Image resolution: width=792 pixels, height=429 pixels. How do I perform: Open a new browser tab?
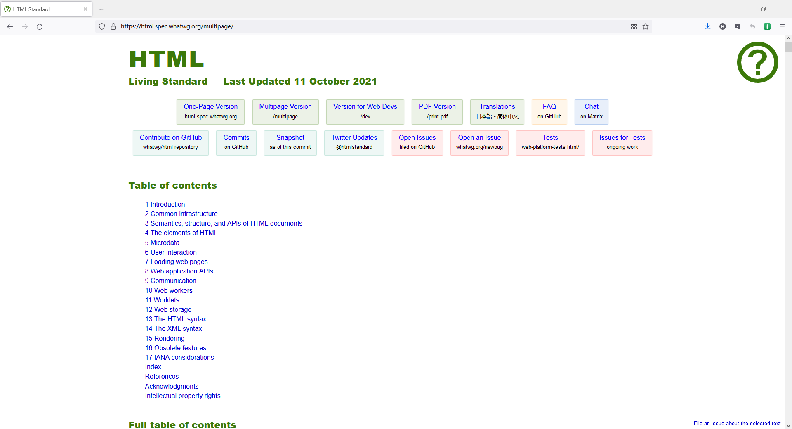pos(101,9)
